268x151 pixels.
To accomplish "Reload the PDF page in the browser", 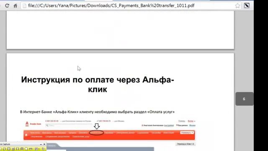I will pos(7,5).
